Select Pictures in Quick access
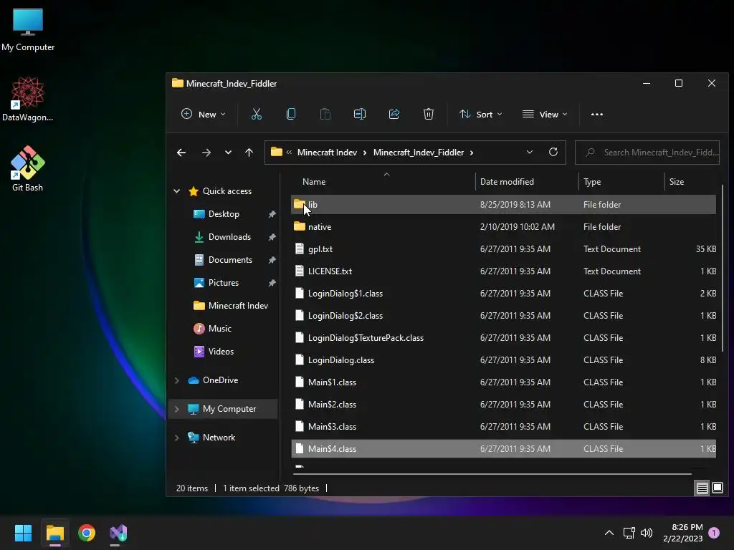Viewport: 734px width, 550px height. pyautogui.click(x=224, y=282)
